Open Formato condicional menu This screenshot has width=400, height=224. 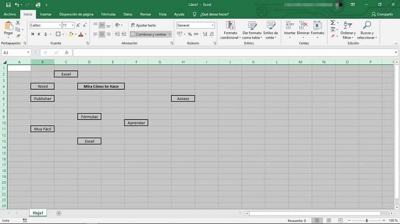tap(230, 30)
